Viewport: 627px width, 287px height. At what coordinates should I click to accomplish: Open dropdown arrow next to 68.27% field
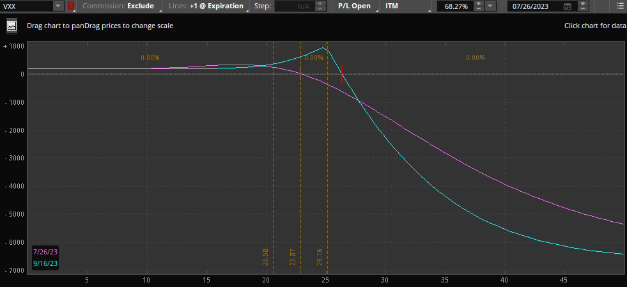point(490,6)
